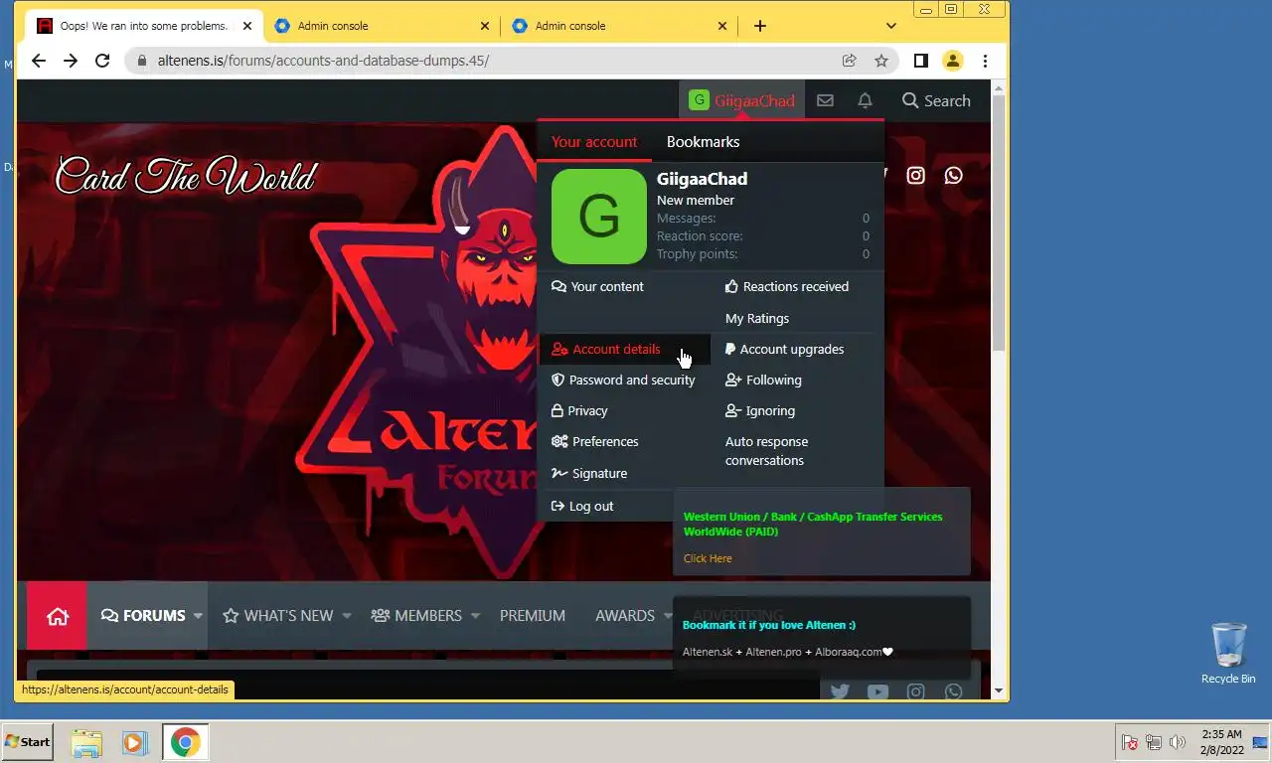Open conversations inbox envelope icon
Screen dimensions: 1272x763
click(825, 100)
